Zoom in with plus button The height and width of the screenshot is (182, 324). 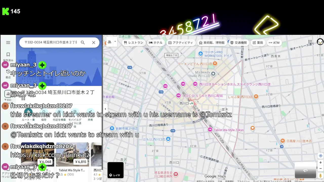(x=320, y=163)
